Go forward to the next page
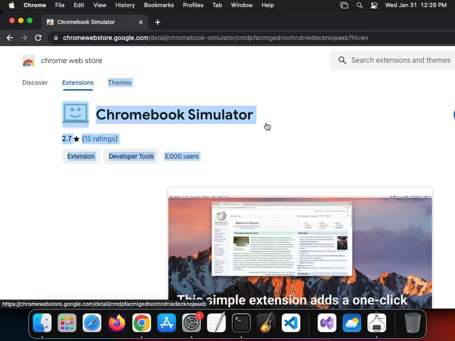The image size is (455, 341). [x=24, y=38]
